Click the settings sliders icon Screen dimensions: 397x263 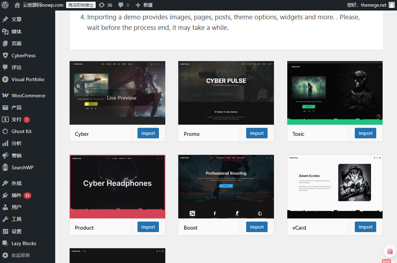[x=5, y=231]
